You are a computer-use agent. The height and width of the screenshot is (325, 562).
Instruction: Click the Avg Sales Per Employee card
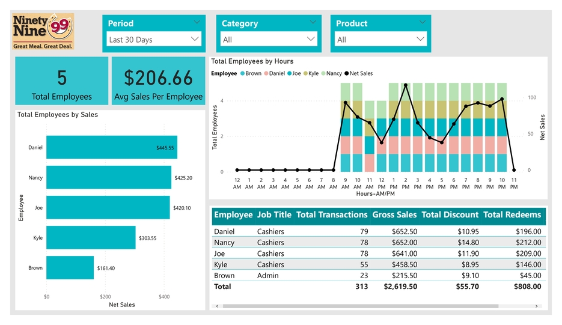[158, 81]
